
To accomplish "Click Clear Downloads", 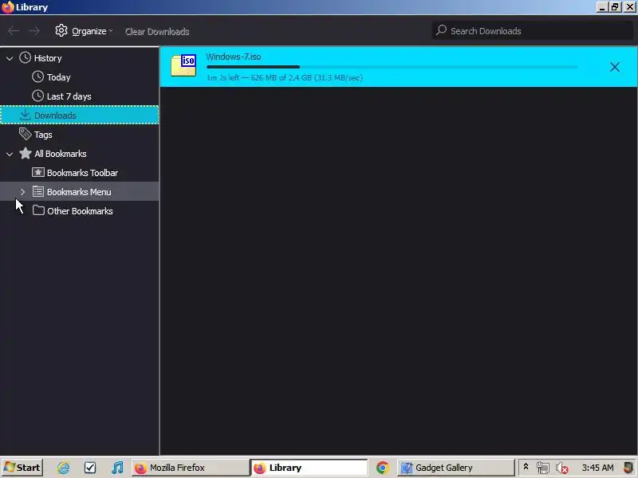I will [x=157, y=32].
